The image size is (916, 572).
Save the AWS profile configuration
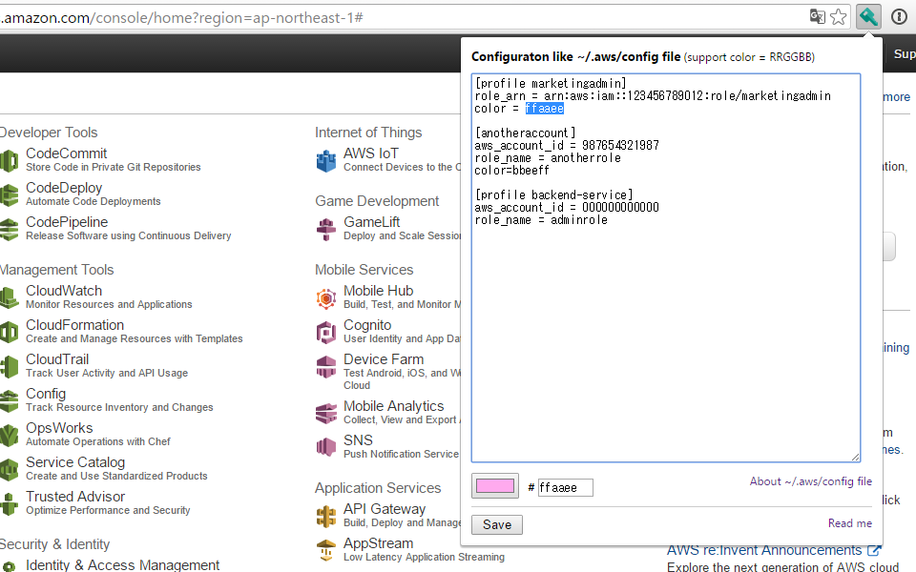click(x=495, y=524)
